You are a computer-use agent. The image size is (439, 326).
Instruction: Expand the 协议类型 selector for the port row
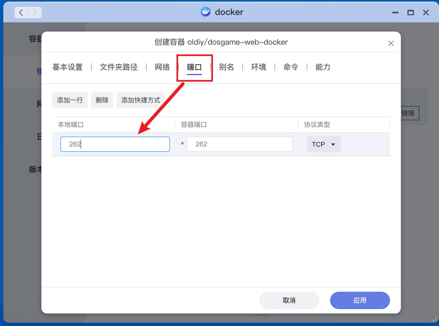point(324,144)
